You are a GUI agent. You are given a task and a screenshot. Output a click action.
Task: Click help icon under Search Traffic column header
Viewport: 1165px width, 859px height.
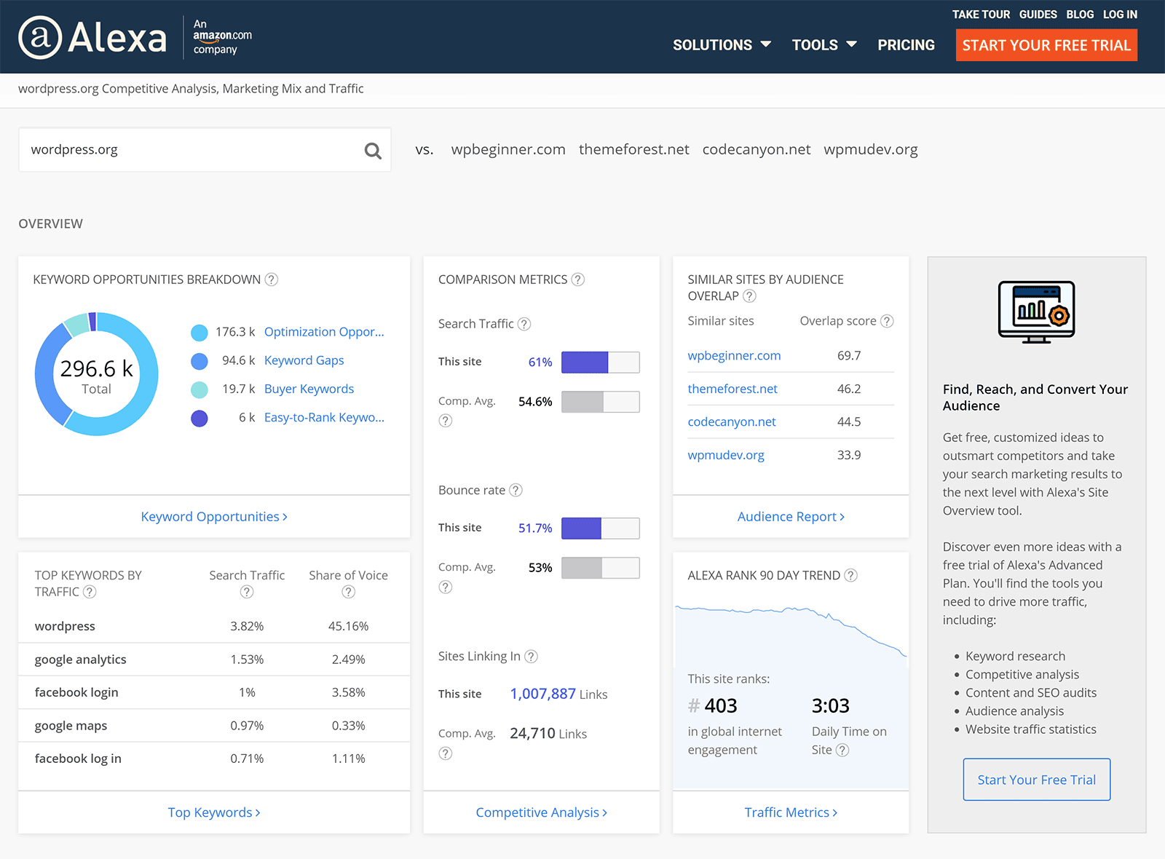[x=247, y=592]
